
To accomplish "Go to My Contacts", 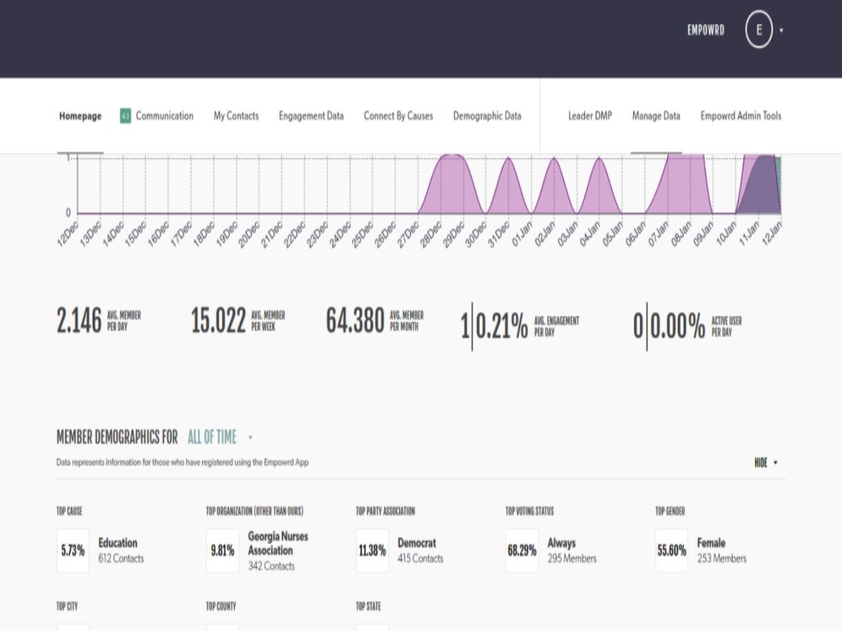I will [237, 116].
